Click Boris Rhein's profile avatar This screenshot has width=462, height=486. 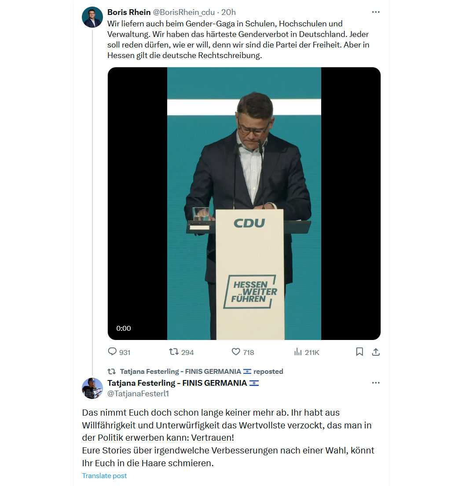92,17
